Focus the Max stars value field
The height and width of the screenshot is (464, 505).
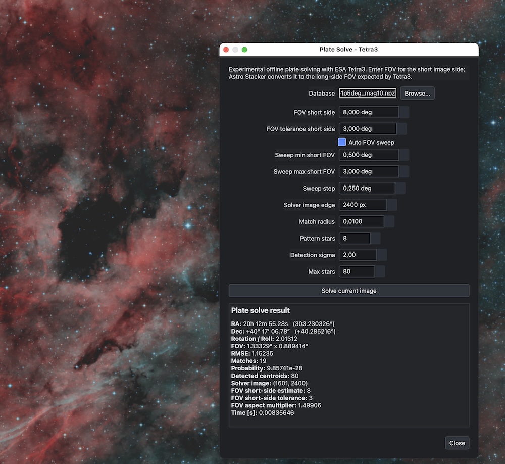(357, 272)
